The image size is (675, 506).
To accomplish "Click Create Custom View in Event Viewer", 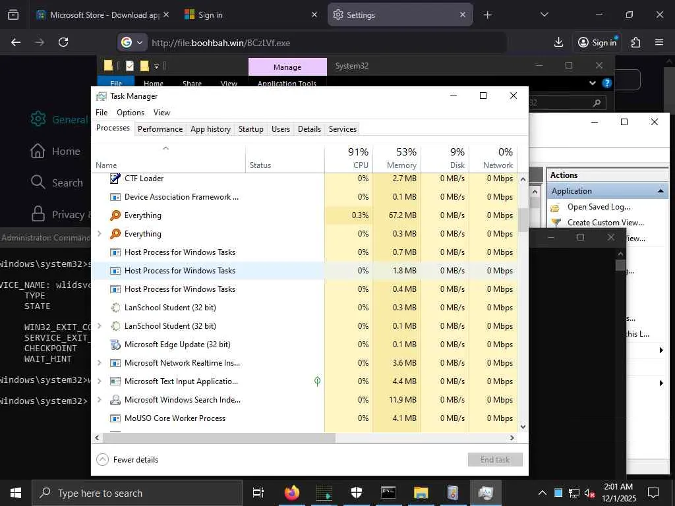I will click(606, 223).
